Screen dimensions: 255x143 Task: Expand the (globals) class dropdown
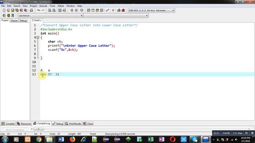pyautogui.click(x=50, y=15)
